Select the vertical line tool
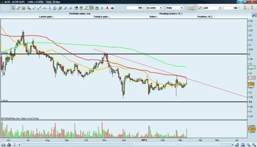257x147 pixels. point(50,8)
